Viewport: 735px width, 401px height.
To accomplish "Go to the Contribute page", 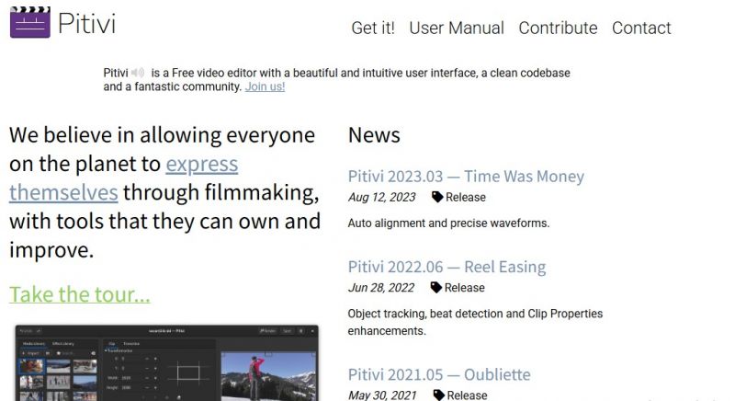I will [x=558, y=28].
